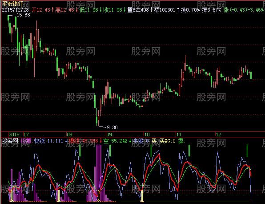Select the open price 开12.43
This screenshot has height=204, width=265.
pos(41,10)
